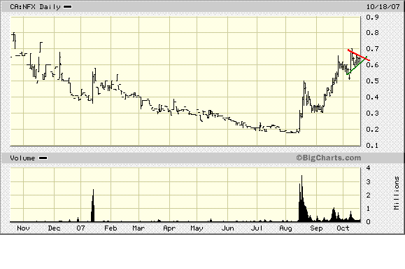Click the 0.1 price axis label

[372, 146]
